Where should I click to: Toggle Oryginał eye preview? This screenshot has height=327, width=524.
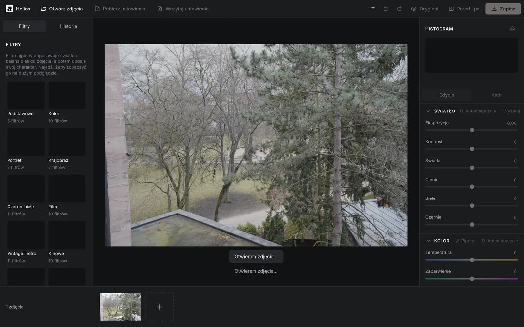(x=424, y=9)
